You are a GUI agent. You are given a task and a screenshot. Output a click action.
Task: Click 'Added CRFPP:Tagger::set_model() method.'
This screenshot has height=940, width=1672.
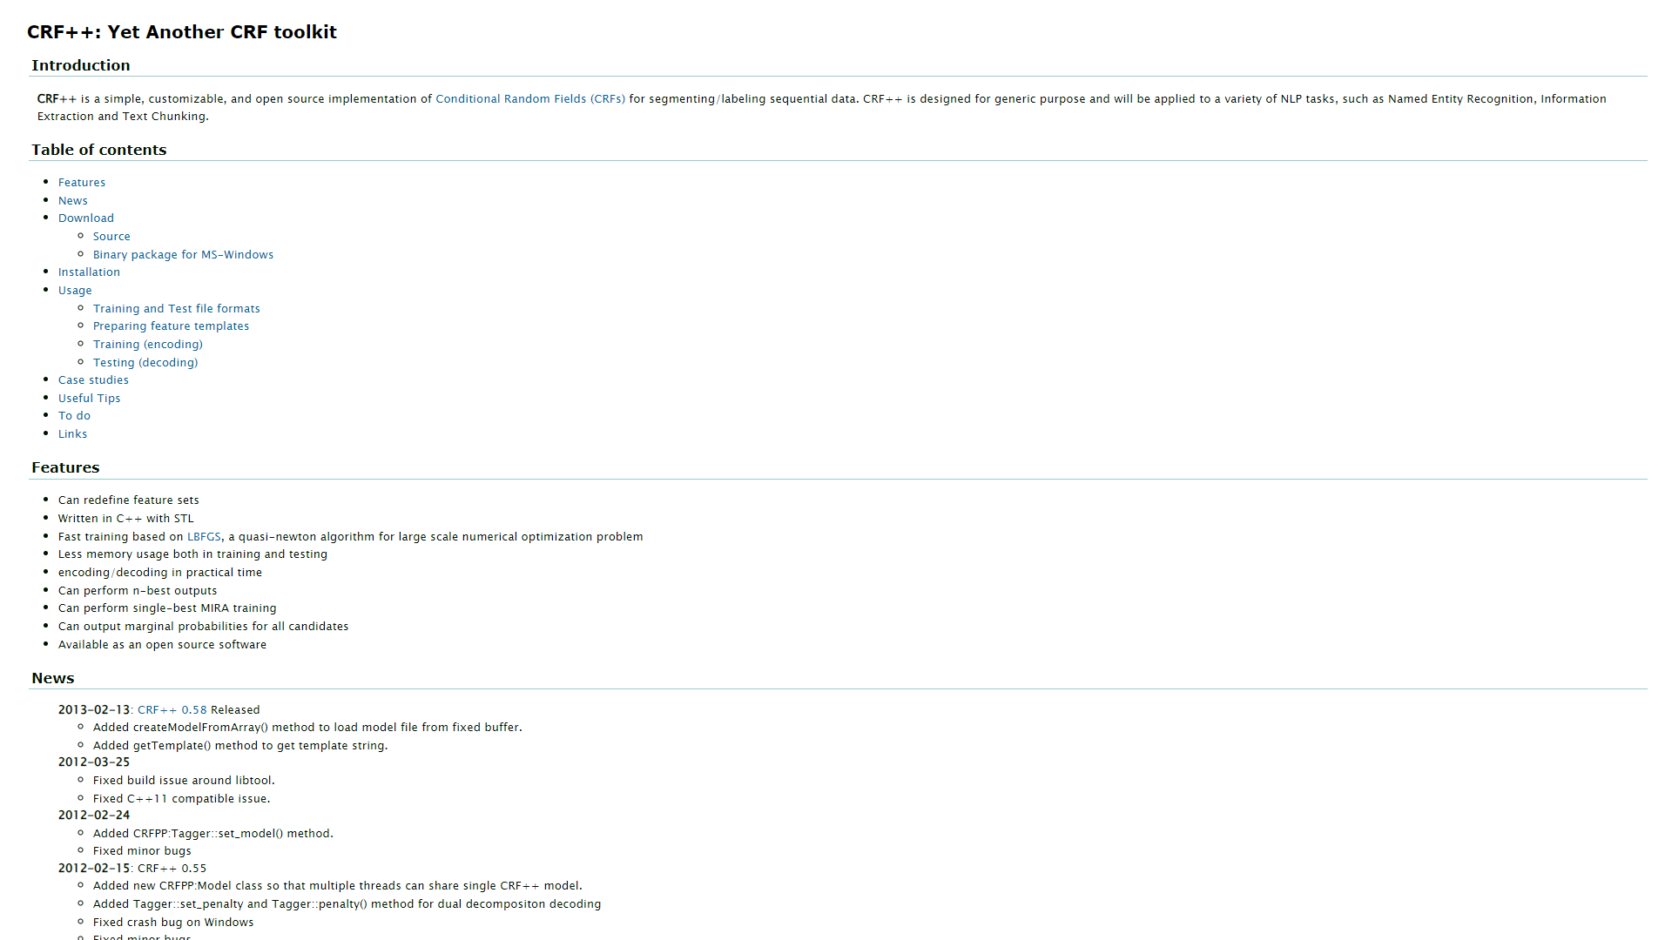(x=213, y=834)
